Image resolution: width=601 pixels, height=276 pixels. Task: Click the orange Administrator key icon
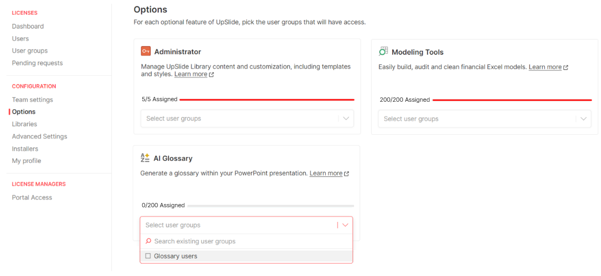point(146,51)
